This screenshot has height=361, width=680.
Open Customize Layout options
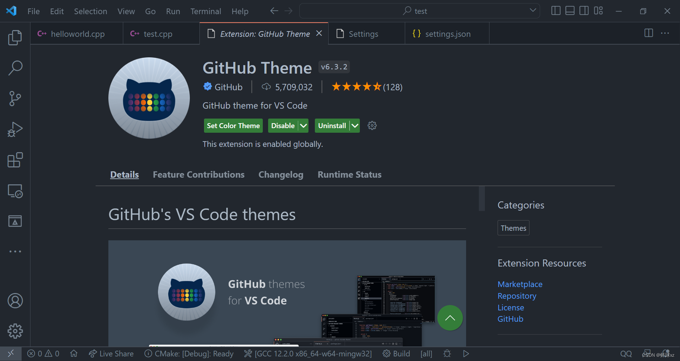598,11
